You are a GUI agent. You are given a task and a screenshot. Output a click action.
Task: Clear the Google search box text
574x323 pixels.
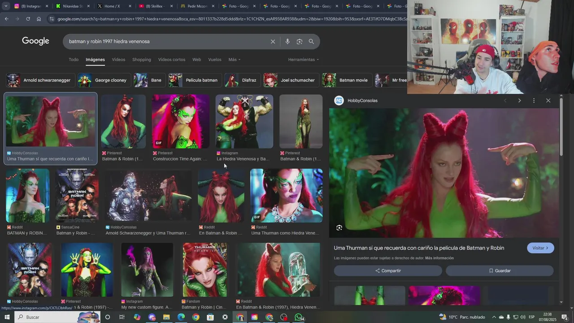coord(273,41)
